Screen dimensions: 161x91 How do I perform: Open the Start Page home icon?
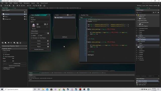(x=1, y=6)
